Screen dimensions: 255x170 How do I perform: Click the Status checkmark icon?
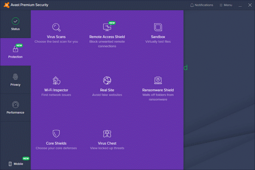(x=15, y=21)
